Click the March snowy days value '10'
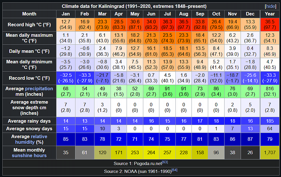This screenshot has height=177, width=281. [x=102, y=129]
